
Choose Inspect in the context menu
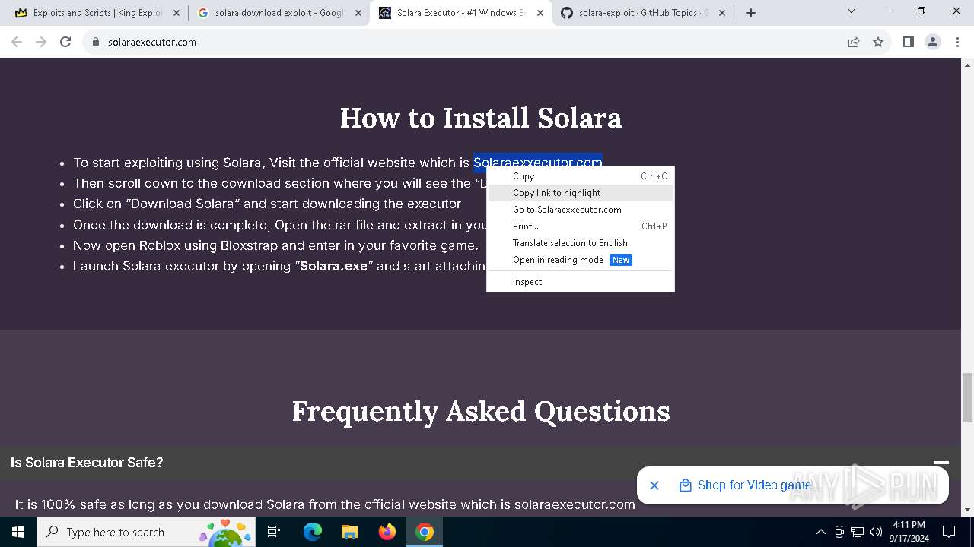(580, 282)
